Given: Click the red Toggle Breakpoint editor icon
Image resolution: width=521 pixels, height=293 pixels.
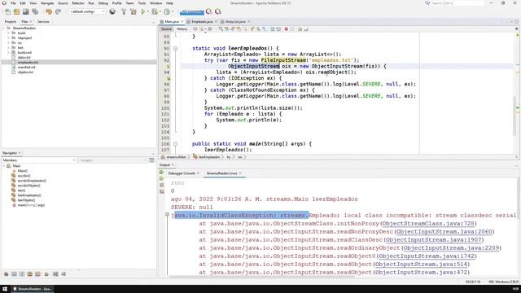Looking at the screenshot, I should click(286, 29).
